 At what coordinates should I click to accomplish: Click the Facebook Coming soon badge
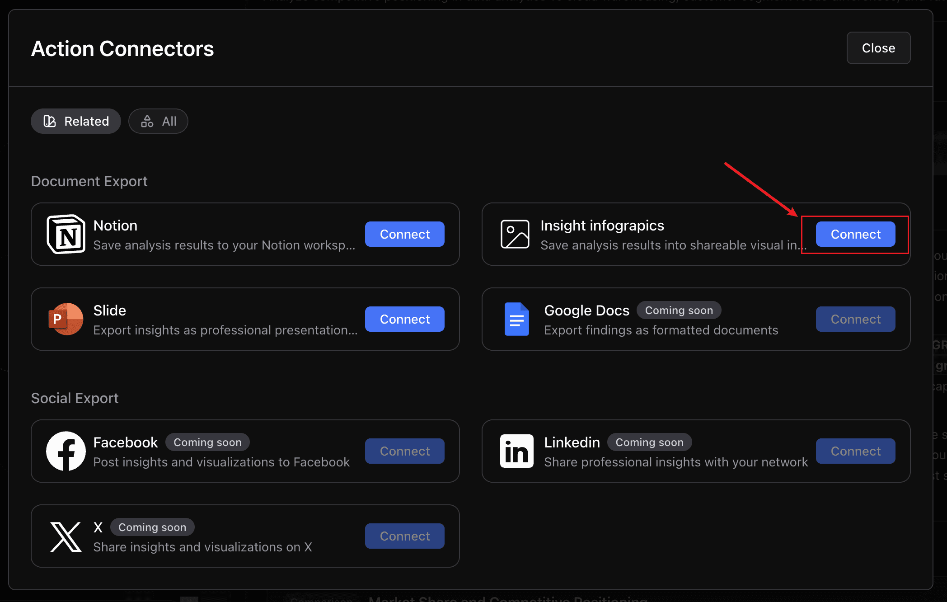point(207,442)
